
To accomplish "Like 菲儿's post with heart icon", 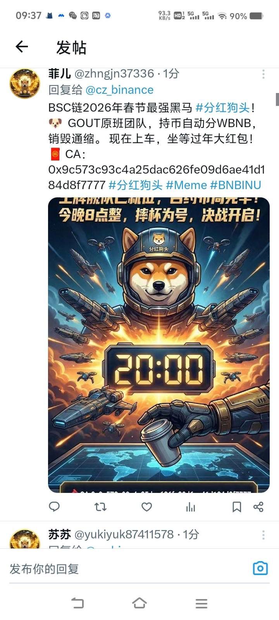I will click(146, 506).
